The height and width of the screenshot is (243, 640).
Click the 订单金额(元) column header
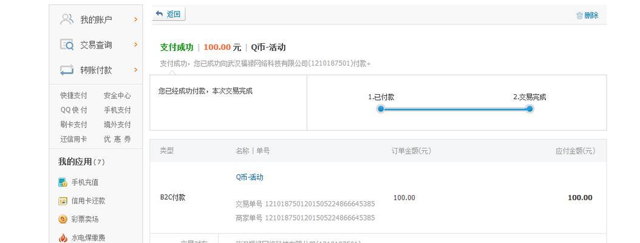coord(411,151)
